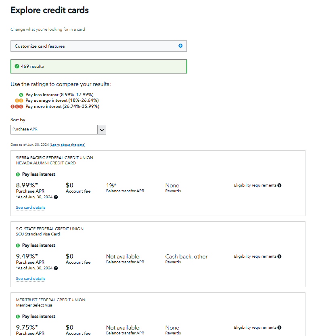This screenshot has width=320, height=336.
Task: Click the three red dollar icons rating
Action: (x=17, y=107)
